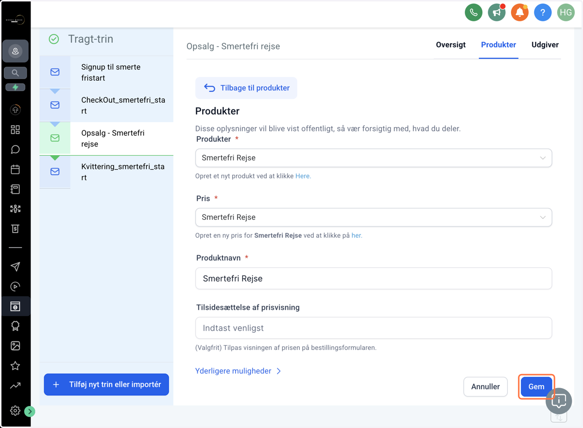Click the floating chat feedback icon
Image resolution: width=583 pixels, height=428 pixels.
pyautogui.click(x=559, y=401)
